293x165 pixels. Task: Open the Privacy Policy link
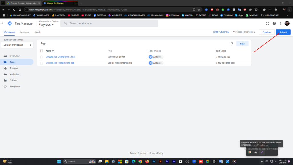[x=156, y=153]
